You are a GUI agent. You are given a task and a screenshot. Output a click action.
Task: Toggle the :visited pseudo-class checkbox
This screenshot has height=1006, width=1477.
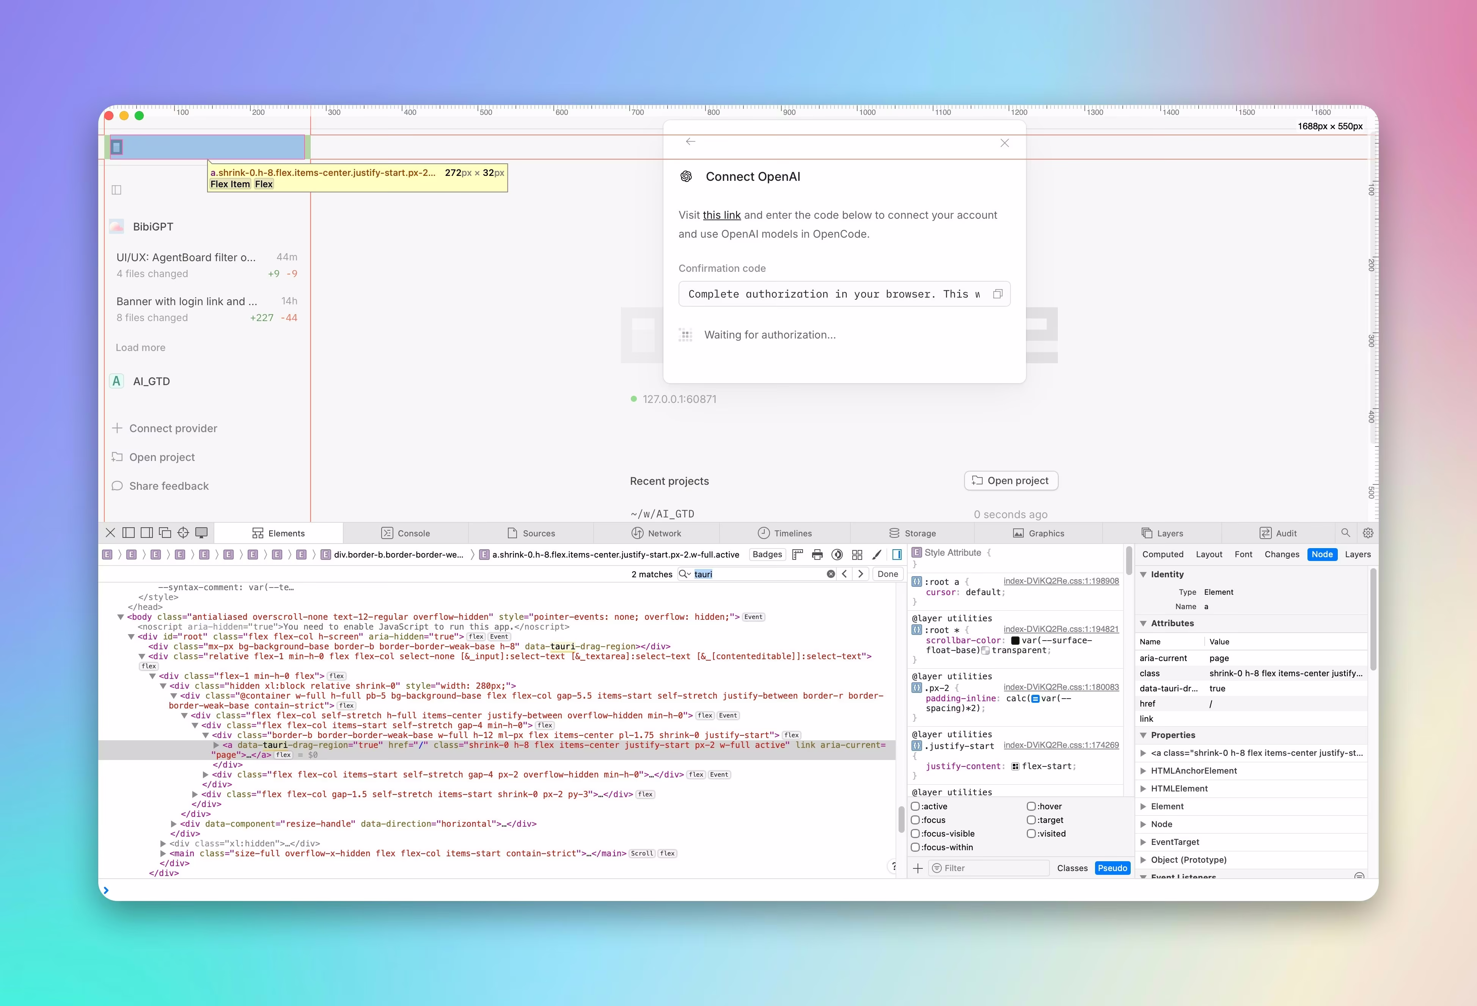(x=1031, y=834)
